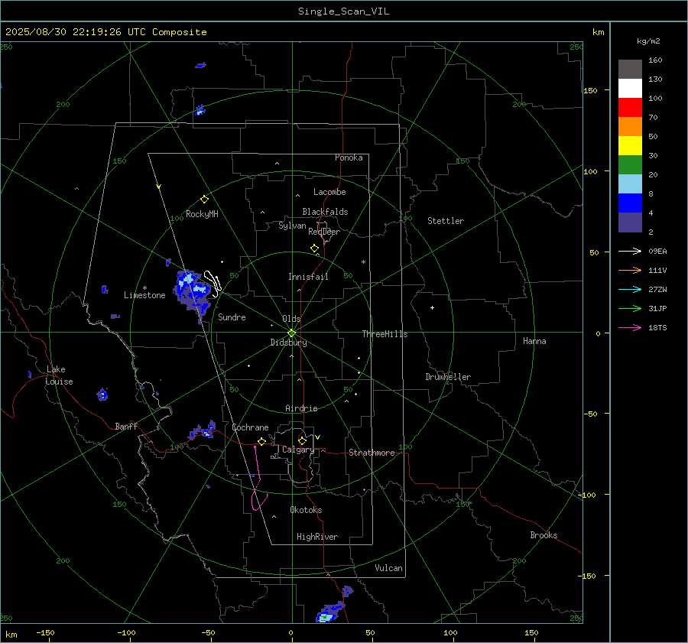Select the 18TS legend label
Screen dimensions: 688x643
[x=657, y=328]
